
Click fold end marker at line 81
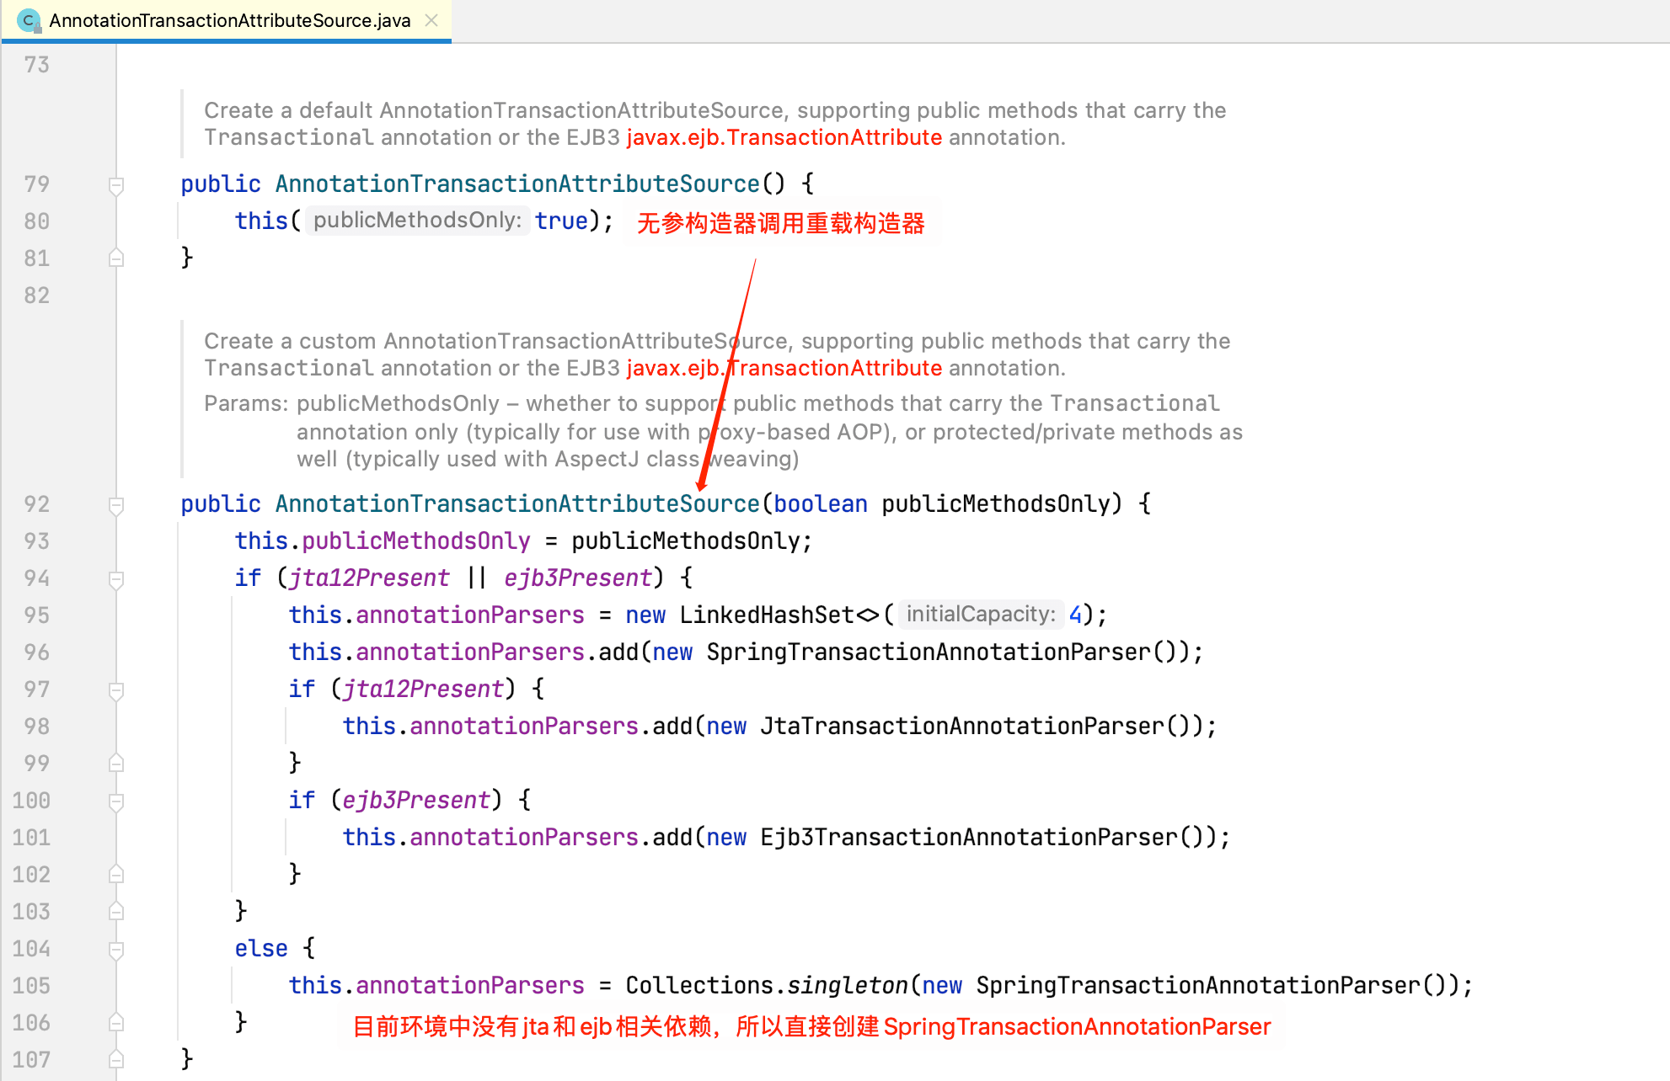pyautogui.click(x=116, y=258)
